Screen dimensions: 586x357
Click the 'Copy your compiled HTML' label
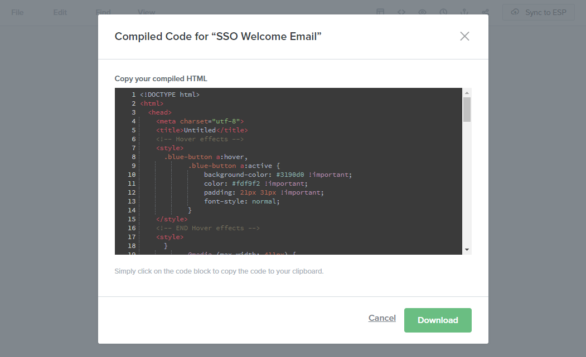point(161,78)
